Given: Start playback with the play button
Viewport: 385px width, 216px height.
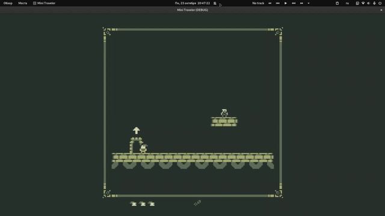Looking at the screenshot, I should (286, 3).
